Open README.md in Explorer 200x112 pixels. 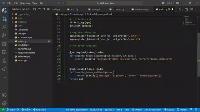pyautogui.click(x=24, y=49)
